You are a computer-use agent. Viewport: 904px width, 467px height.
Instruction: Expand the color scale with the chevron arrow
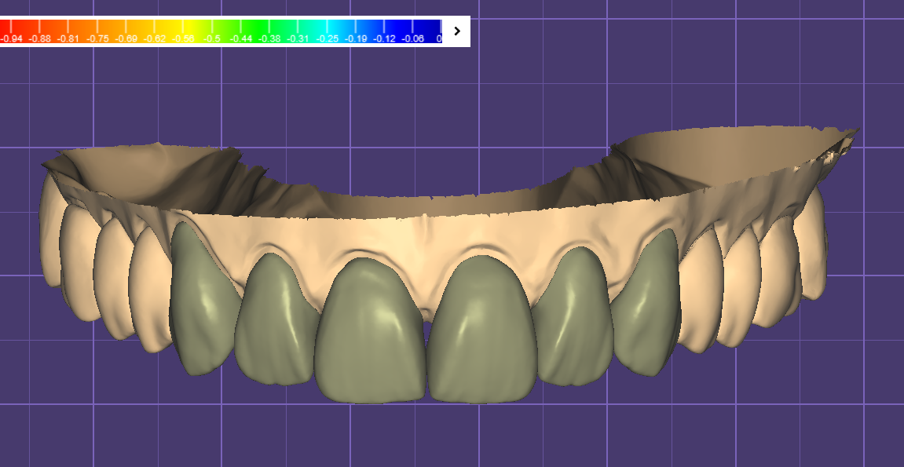tap(456, 31)
